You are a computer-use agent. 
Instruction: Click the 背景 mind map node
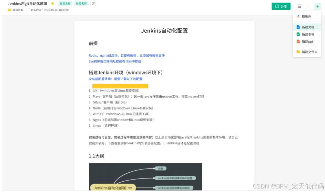161,168
